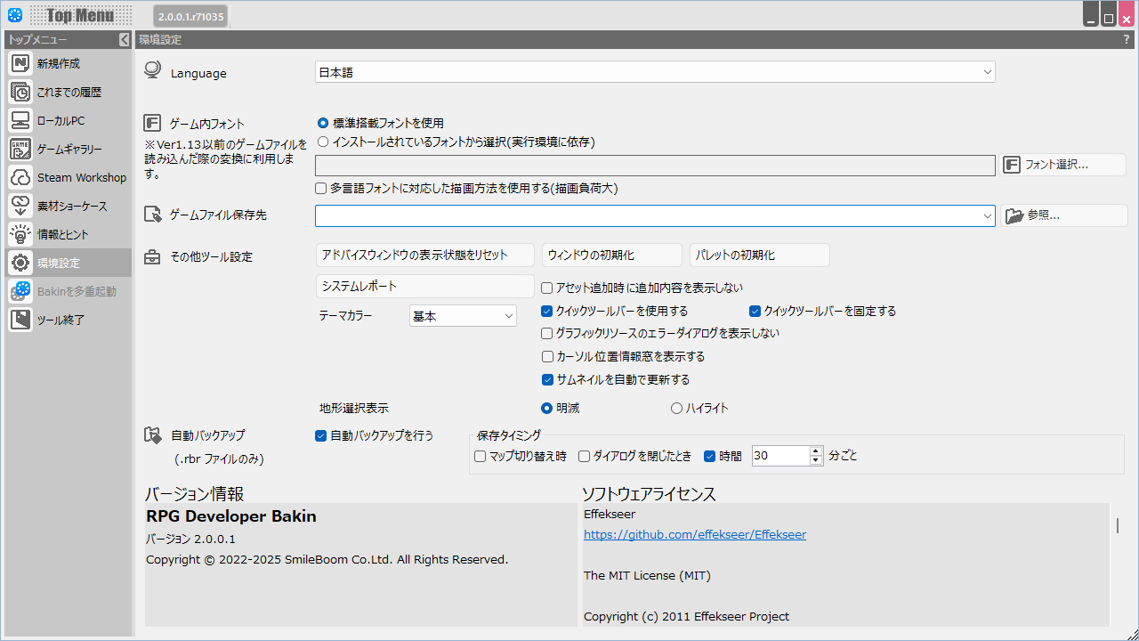The height and width of the screenshot is (641, 1139).
Task: Collapse the トップメニュー sidebar panel arrow
Action: pyautogui.click(x=124, y=40)
